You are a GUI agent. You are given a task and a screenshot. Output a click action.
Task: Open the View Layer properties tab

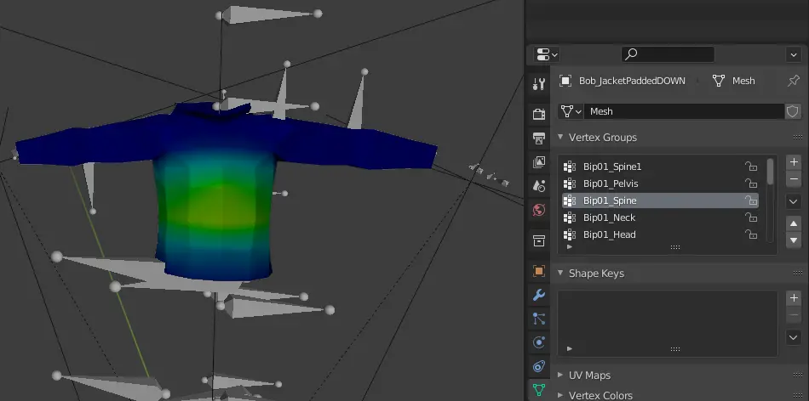tap(539, 162)
